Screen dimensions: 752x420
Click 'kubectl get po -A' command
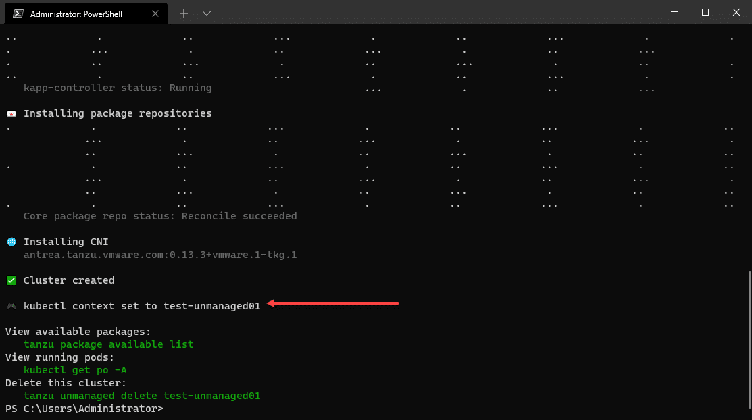point(75,370)
